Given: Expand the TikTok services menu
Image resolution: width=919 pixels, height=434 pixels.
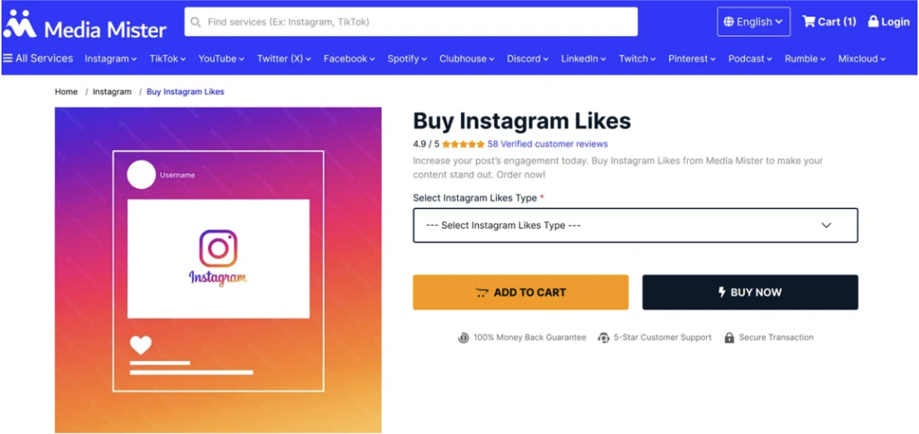Looking at the screenshot, I should 168,59.
